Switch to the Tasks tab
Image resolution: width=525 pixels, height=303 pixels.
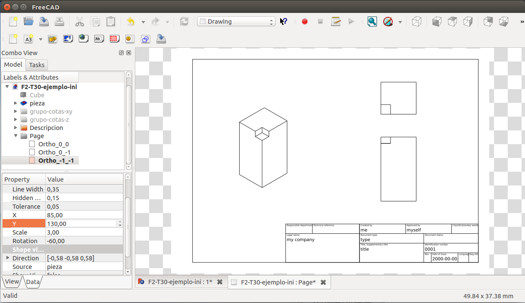coord(37,65)
